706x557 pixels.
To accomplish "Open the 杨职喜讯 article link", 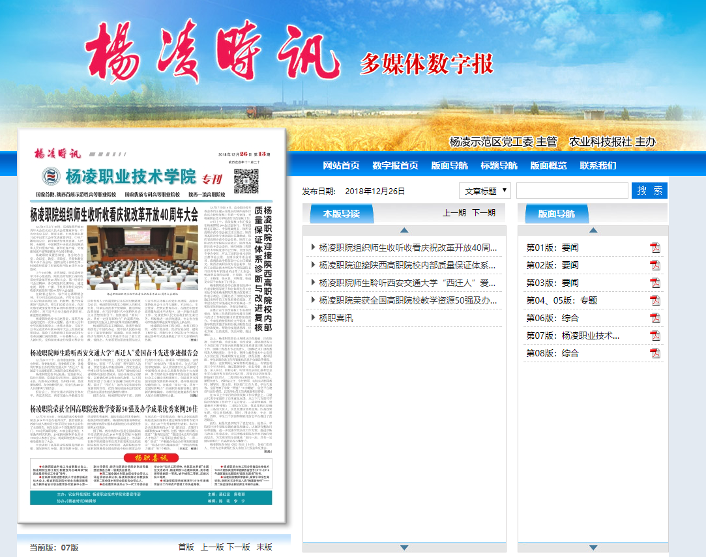I will tap(336, 318).
